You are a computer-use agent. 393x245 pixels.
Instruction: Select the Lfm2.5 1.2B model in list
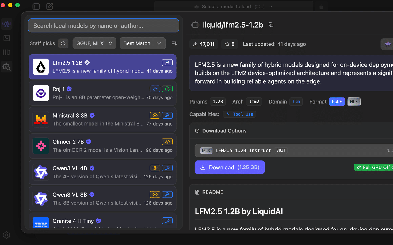click(102, 67)
